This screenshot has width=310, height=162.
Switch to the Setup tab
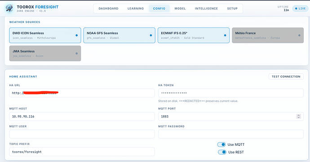click(232, 9)
